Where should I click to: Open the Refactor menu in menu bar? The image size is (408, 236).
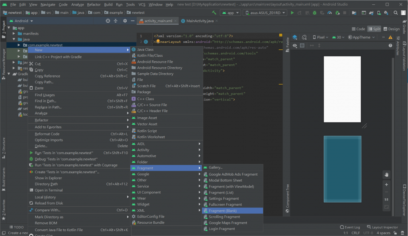point(94,4)
